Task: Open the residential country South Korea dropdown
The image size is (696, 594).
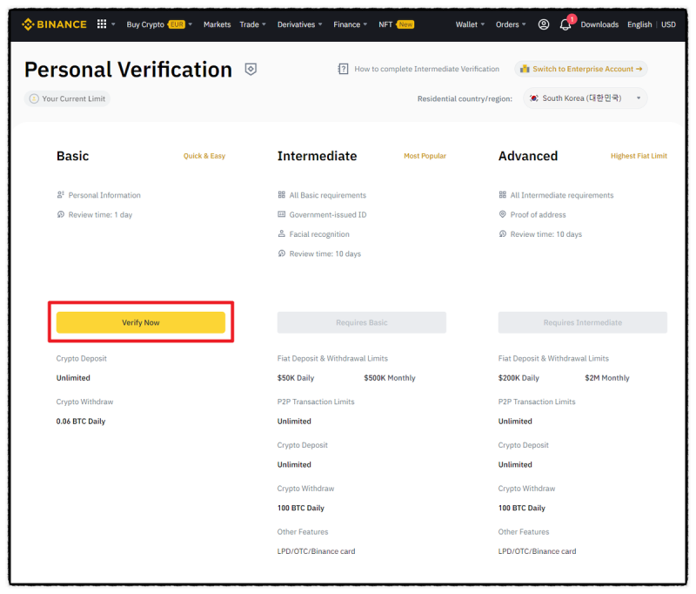Action: coord(585,98)
